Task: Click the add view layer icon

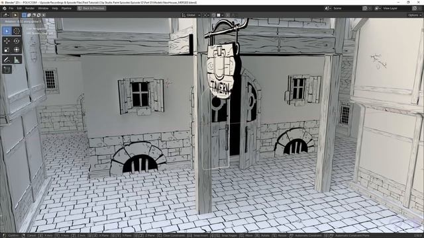Action: click(414, 9)
